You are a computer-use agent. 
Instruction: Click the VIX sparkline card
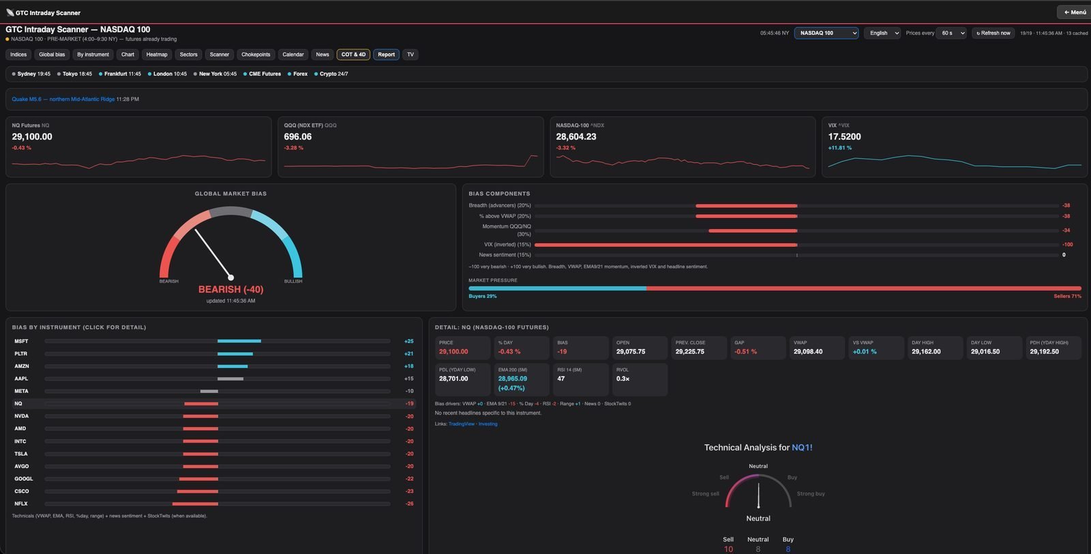[954, 147]
